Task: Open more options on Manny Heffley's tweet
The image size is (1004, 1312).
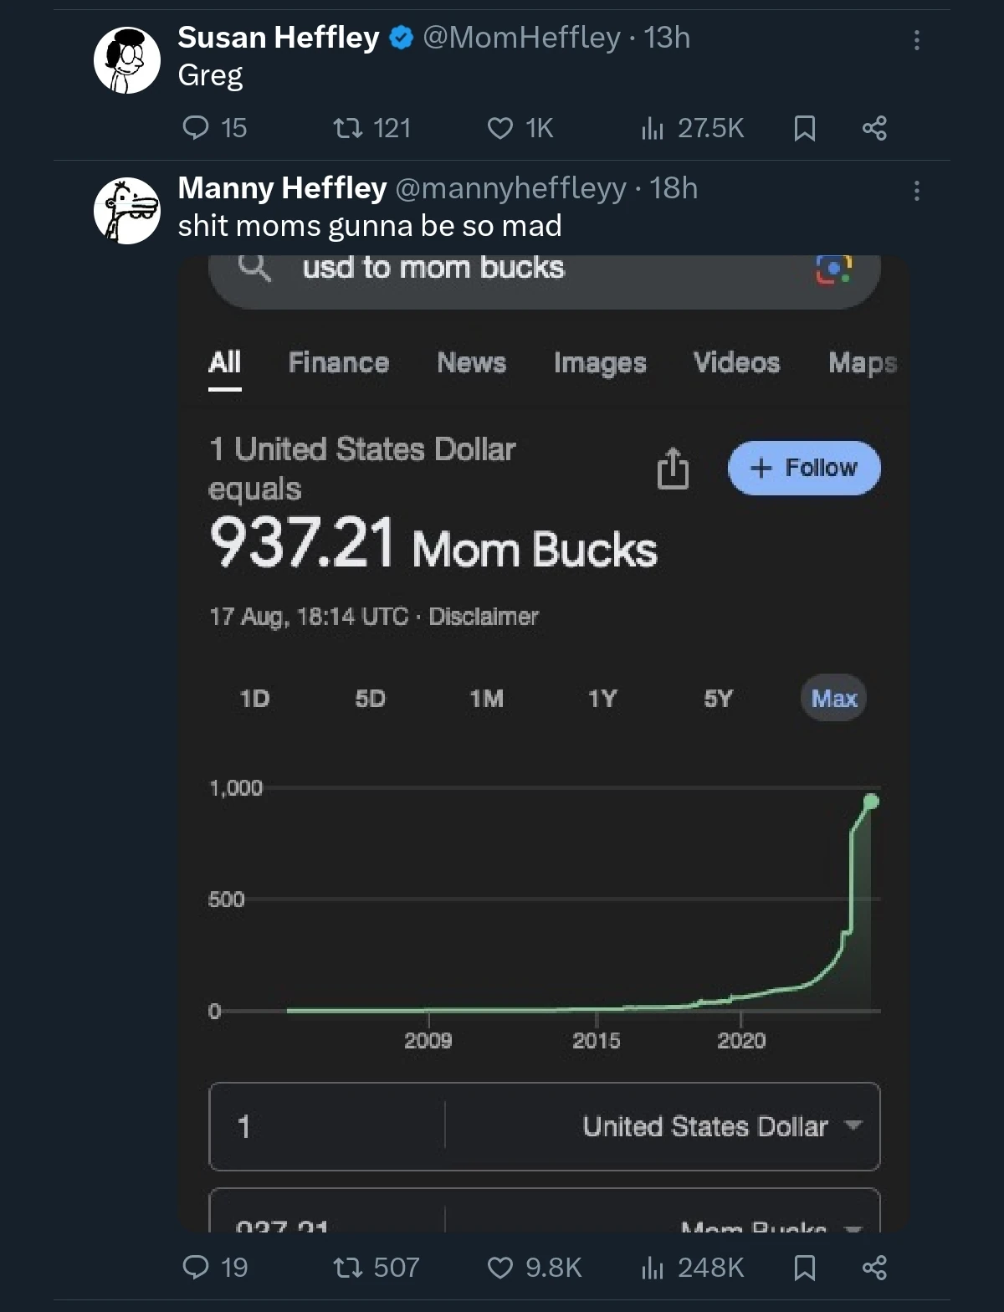Action: click(917, 191)
